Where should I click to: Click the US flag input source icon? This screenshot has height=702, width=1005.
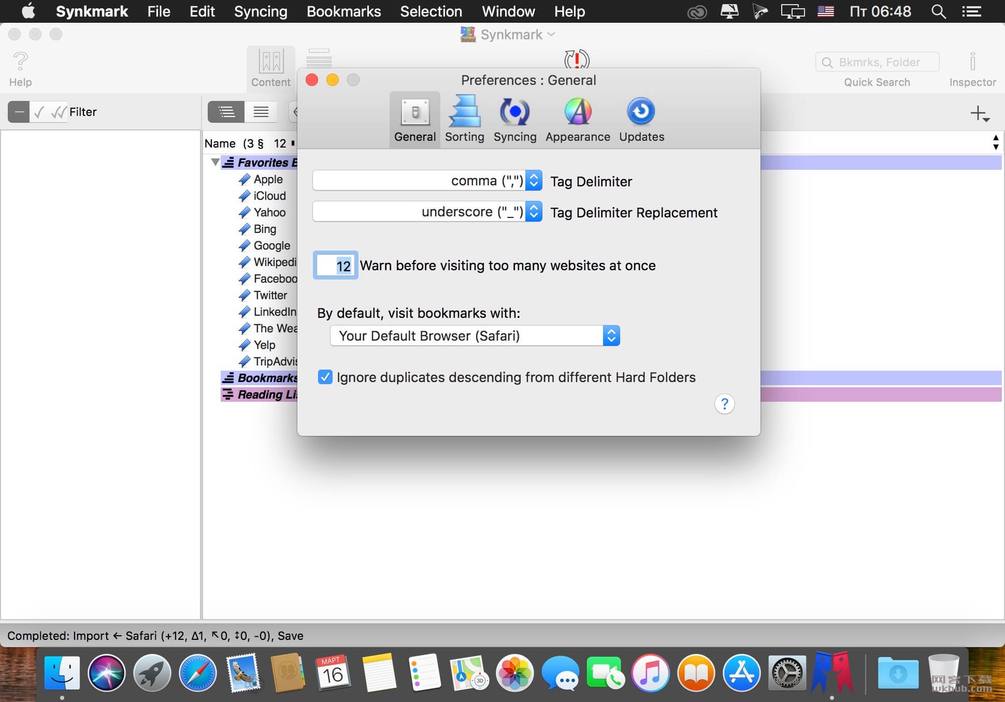825,11
